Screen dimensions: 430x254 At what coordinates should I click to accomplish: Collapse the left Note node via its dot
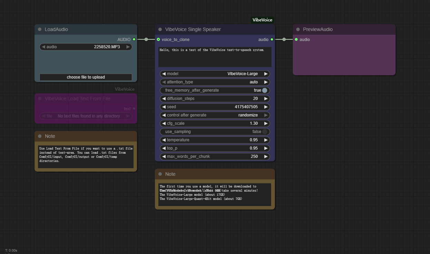point(40,136)
